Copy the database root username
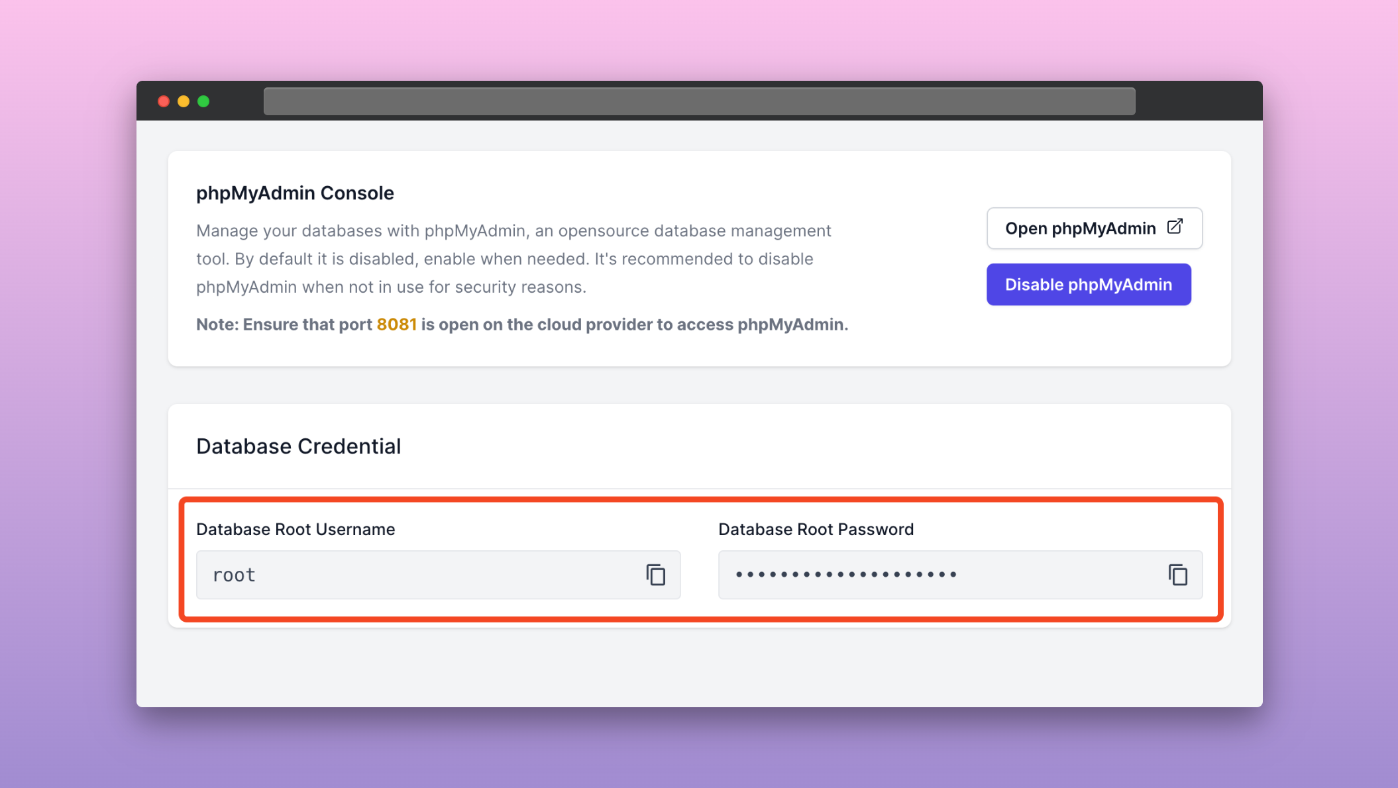 coord(656,575)
